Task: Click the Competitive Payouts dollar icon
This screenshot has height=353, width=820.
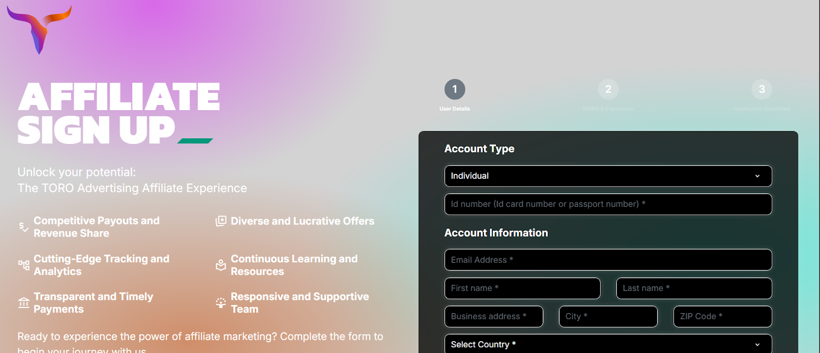Action: coord(24,227)
